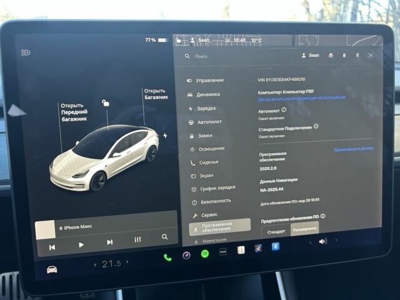Open the Sean driver profile dropdown
This screenshot has width=400, height=300.
tap(310, 56)
